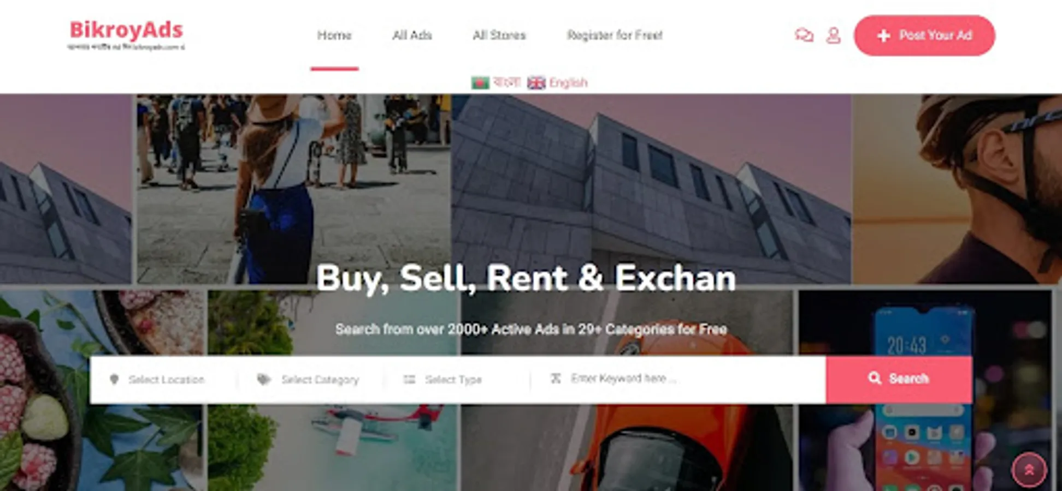
Task: Click the pink Search button
Action: [x=899, y=380]
